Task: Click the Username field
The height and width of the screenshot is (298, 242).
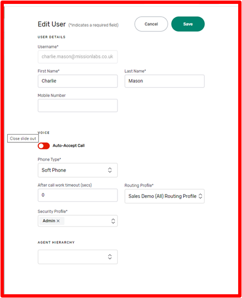Action: (x=78, y=57)
